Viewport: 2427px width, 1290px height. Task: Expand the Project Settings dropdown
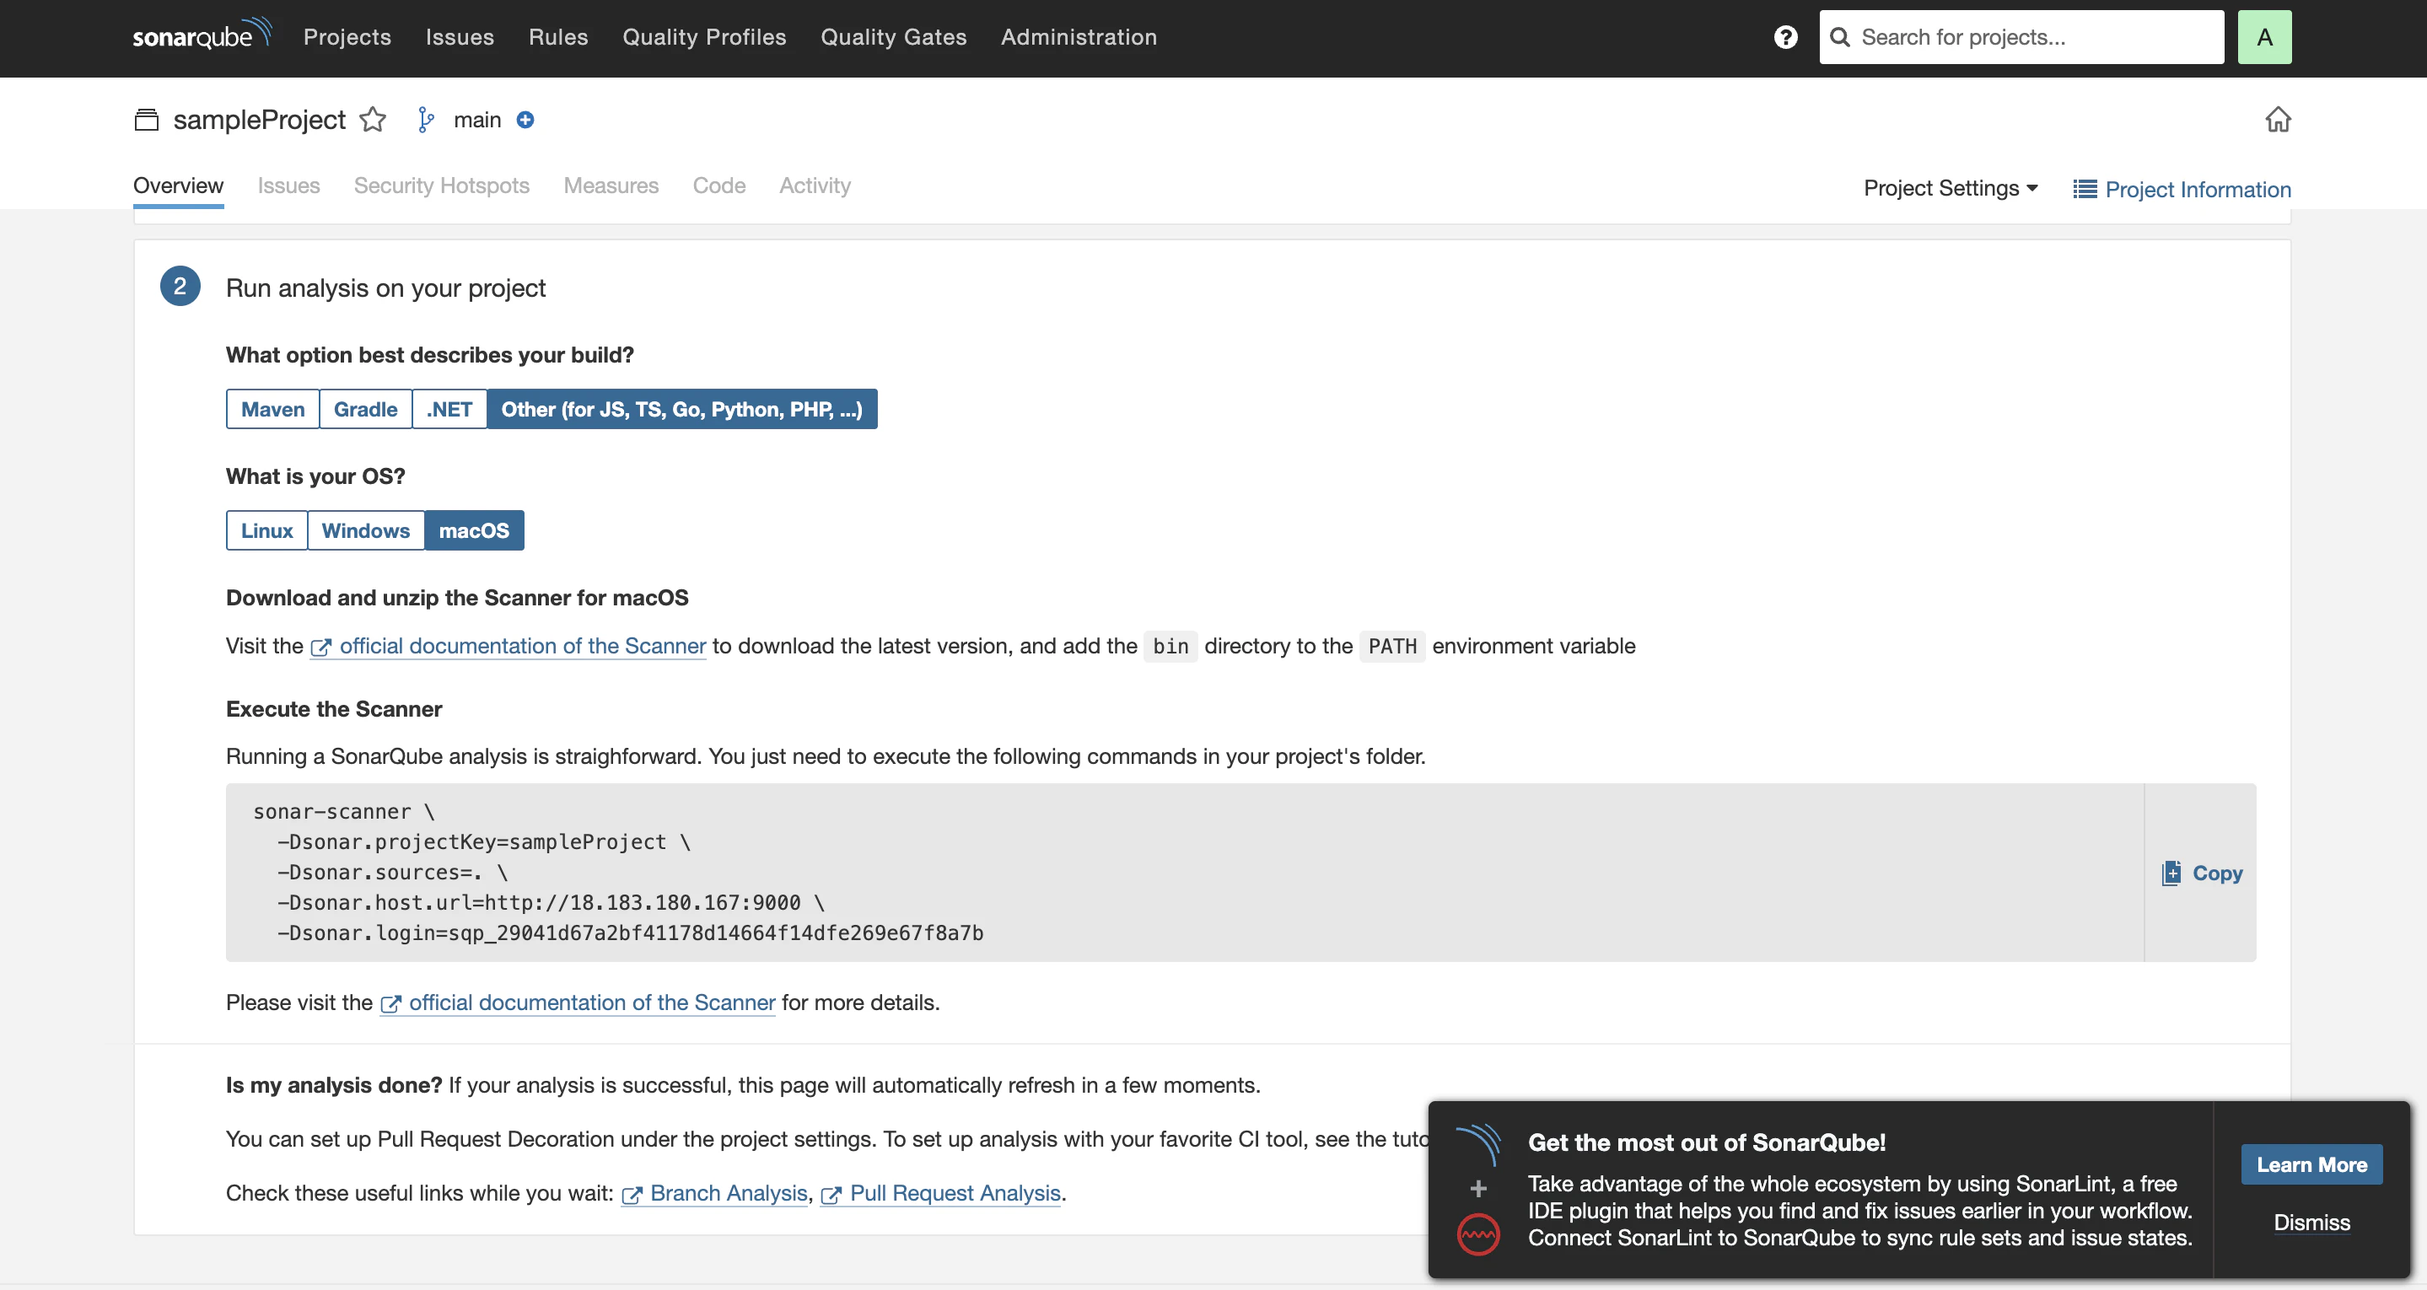tap(1951, 189)
